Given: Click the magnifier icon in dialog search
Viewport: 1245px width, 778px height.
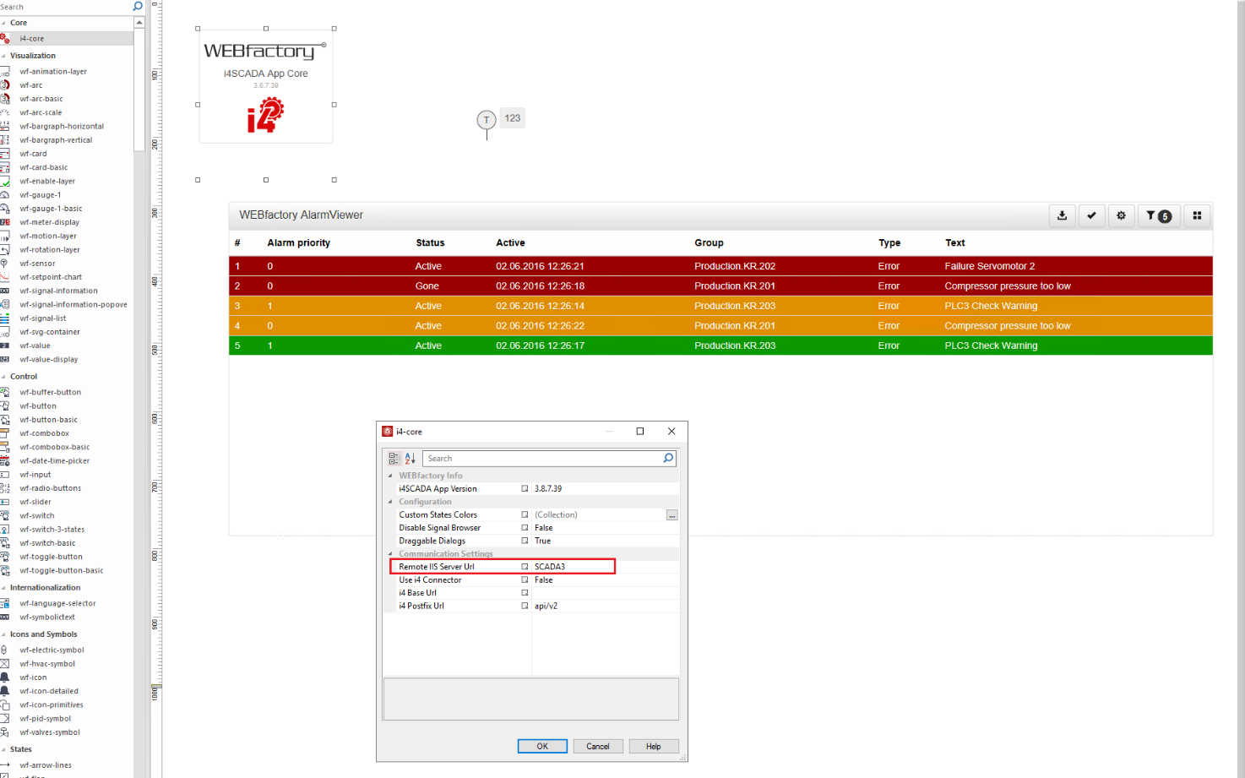Looking at the screenshot, I should (x=668, y=459).
